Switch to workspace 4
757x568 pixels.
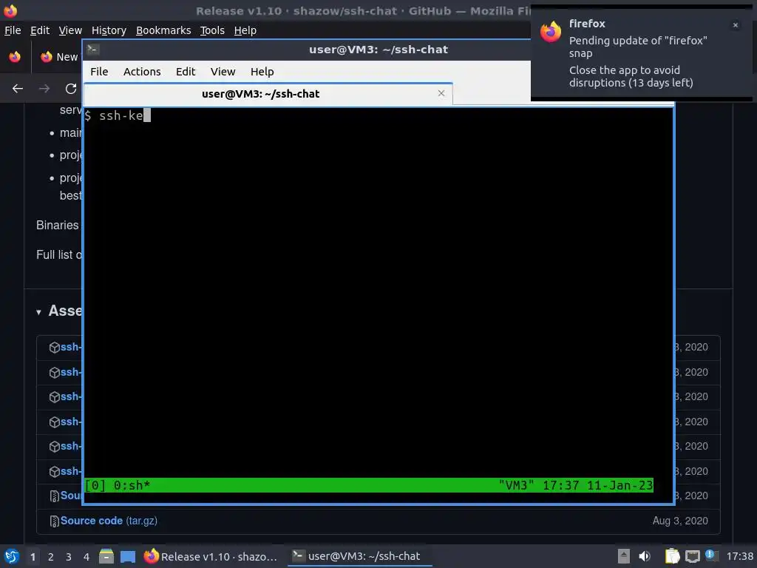86,557
